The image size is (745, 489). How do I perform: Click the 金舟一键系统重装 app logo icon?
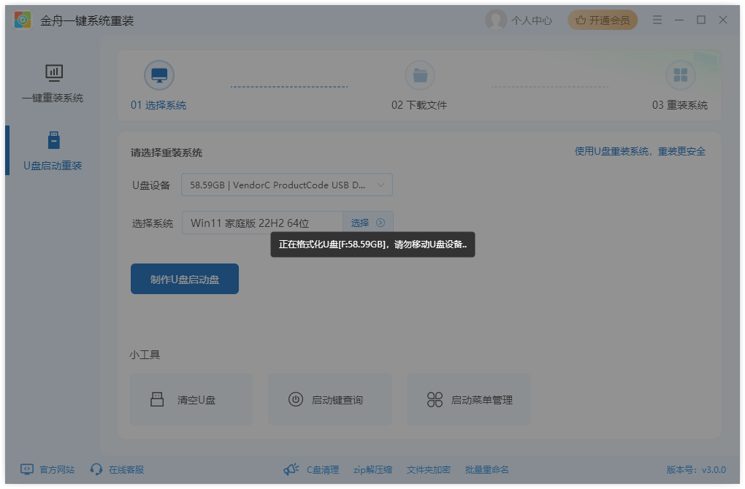pyautogui.click(x=23, y=20)
